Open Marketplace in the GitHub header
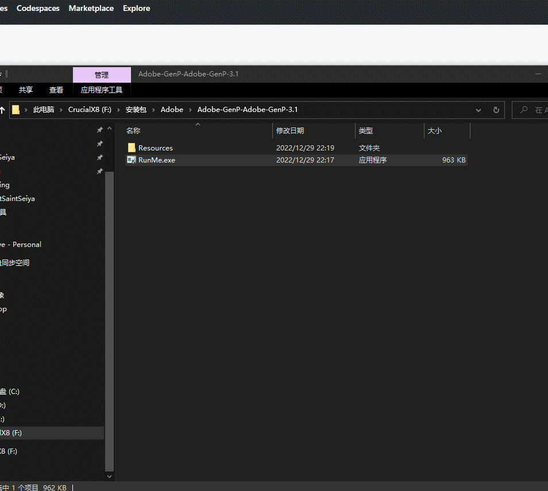This screenshot has width=548, height=491. coord(91,9)
